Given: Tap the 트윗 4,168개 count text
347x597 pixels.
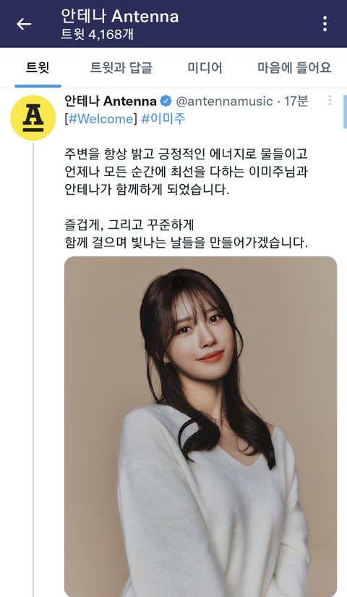Looking at the screenshot, I should point(98,35).
